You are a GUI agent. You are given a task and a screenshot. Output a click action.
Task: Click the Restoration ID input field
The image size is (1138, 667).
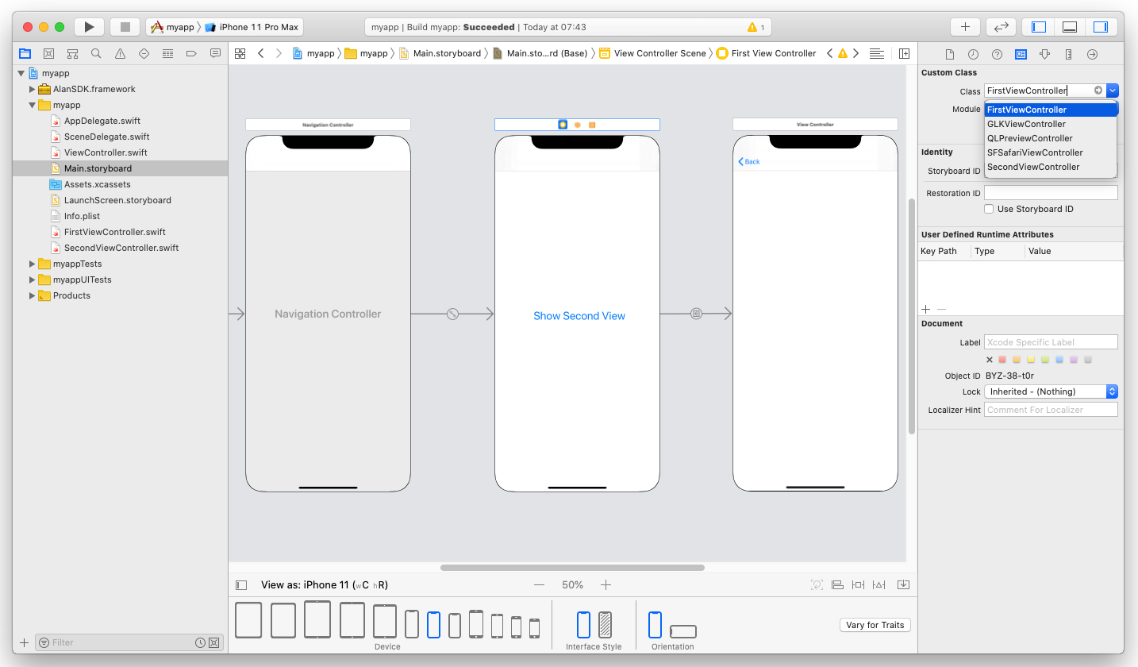tap(1049, 192)
